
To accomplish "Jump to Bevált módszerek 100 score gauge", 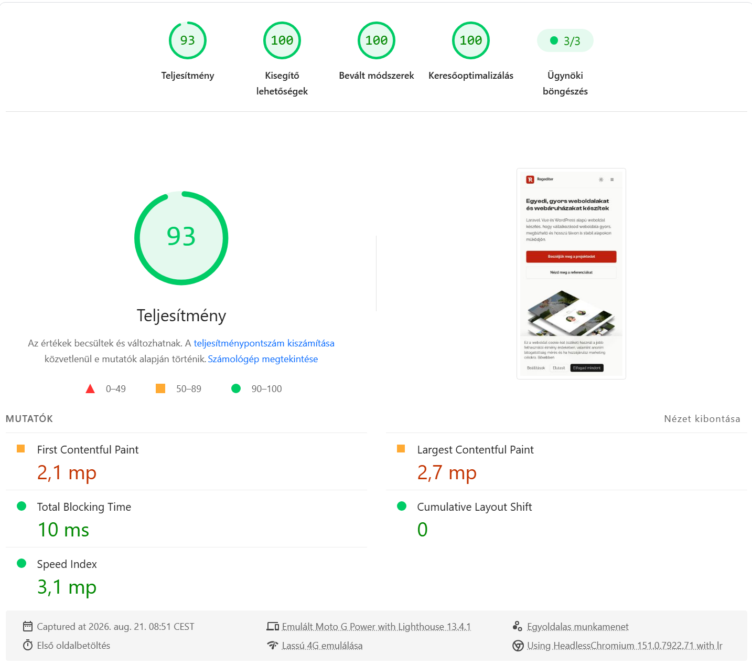I will [x=377, y=40].
